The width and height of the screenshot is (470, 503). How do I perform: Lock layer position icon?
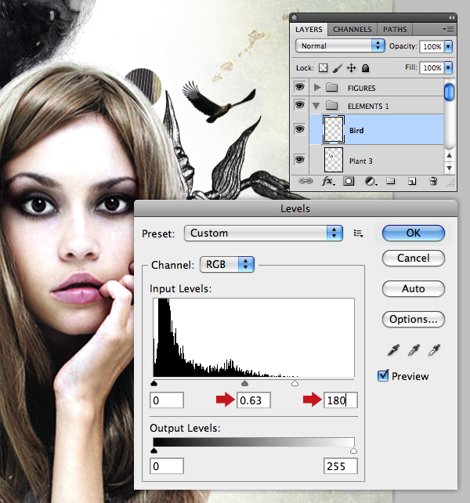pyautogui.click(x=351, y=68)
